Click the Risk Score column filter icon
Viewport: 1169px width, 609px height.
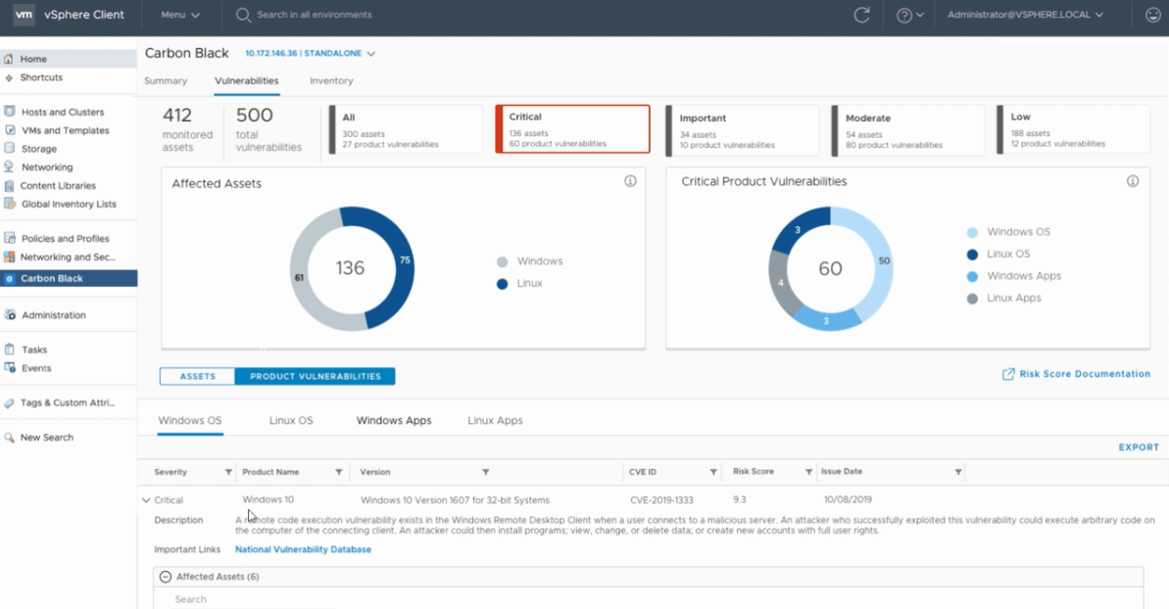(x=808, y=472)
